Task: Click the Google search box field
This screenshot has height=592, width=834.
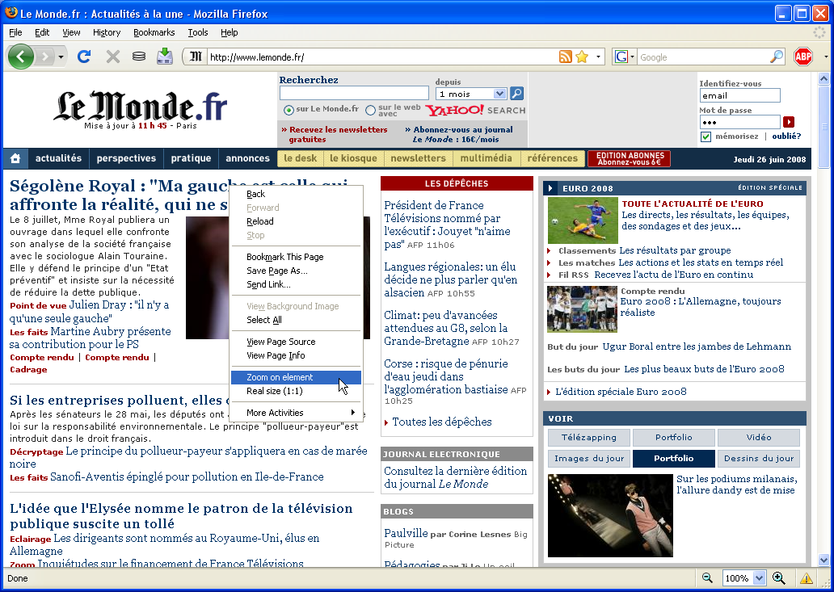Action: (x=704, y=57)
